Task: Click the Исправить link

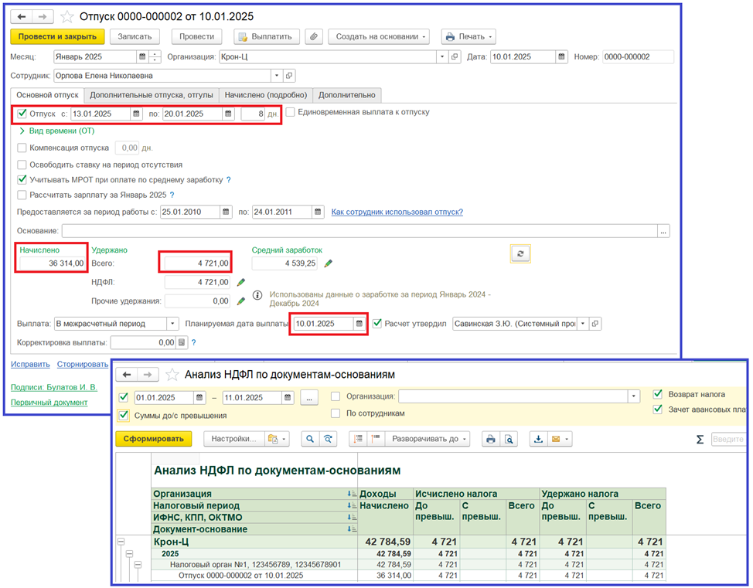Action: [30, 365]
